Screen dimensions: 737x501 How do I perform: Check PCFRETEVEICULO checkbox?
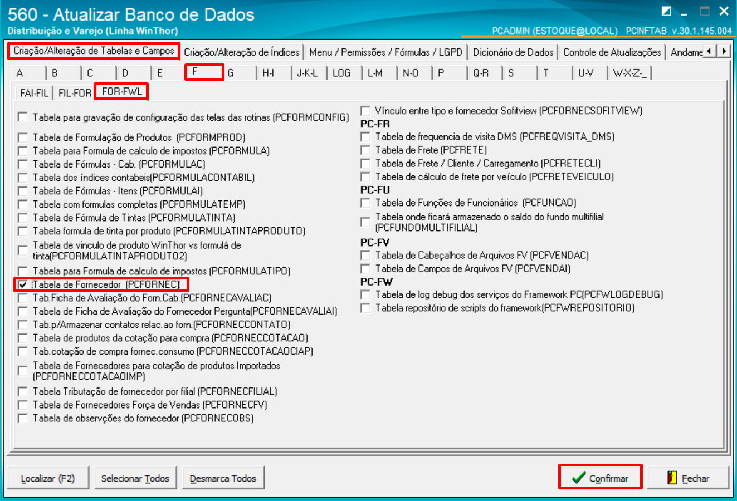click(x=365, y=176)
